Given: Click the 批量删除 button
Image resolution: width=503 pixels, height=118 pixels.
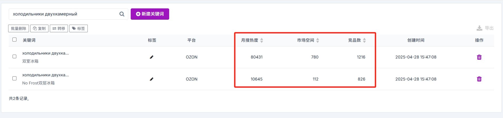Looking at the screenshot, I should pos(19,29).
